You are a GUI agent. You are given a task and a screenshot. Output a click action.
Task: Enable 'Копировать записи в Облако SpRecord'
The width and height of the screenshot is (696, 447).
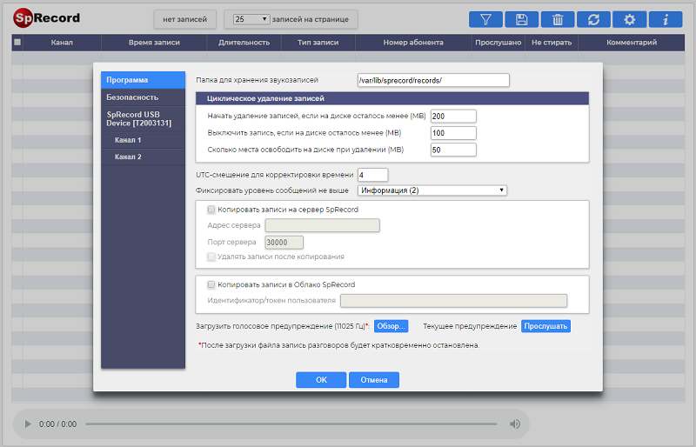(x=211, y=284)
